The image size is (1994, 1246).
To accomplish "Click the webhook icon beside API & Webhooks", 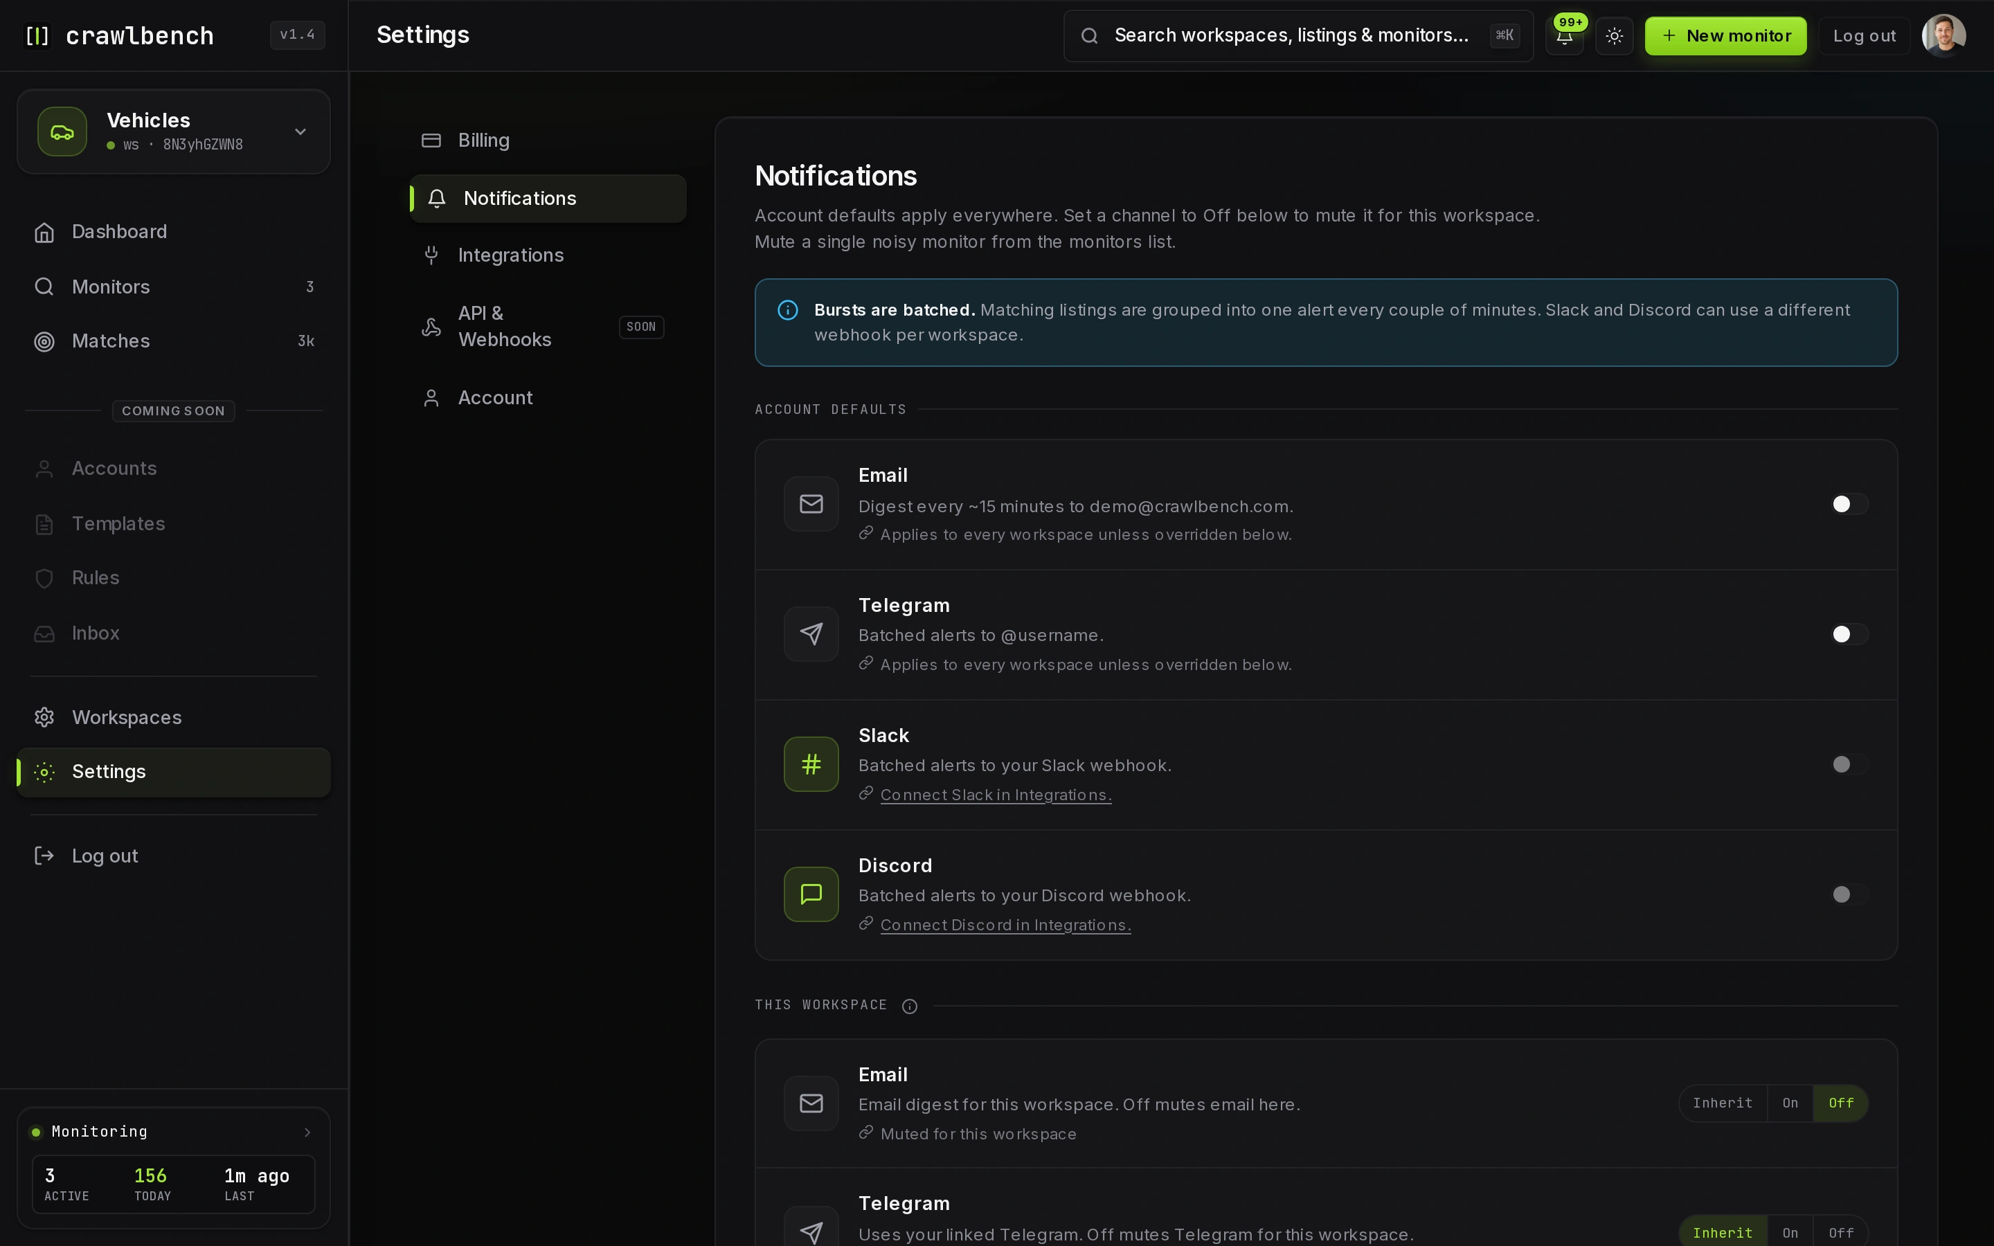I will (x=431, y=327).
